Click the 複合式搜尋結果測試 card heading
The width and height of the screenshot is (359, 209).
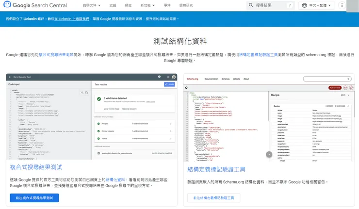coord(36,167)
